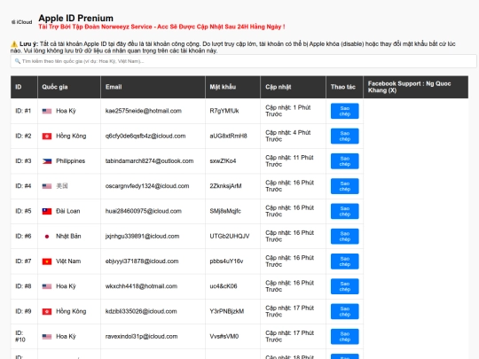This screenshot has width=479, height=359.
Task: Select email tabindamarch8274@outlook.com
Action: tap(149, 160)
